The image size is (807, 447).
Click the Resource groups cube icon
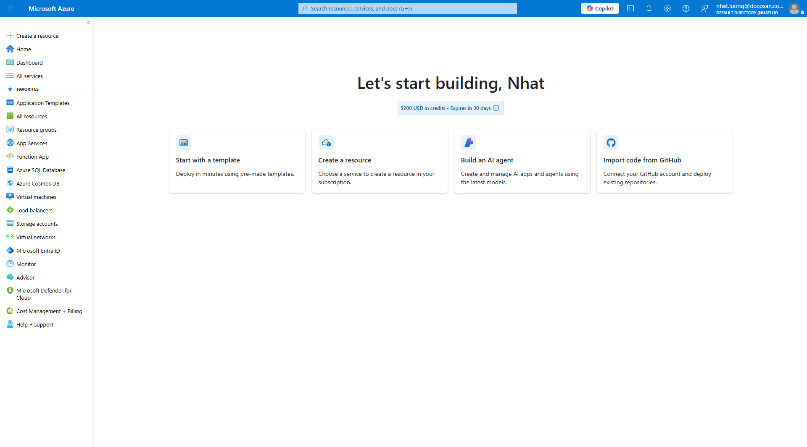(10, 130)
